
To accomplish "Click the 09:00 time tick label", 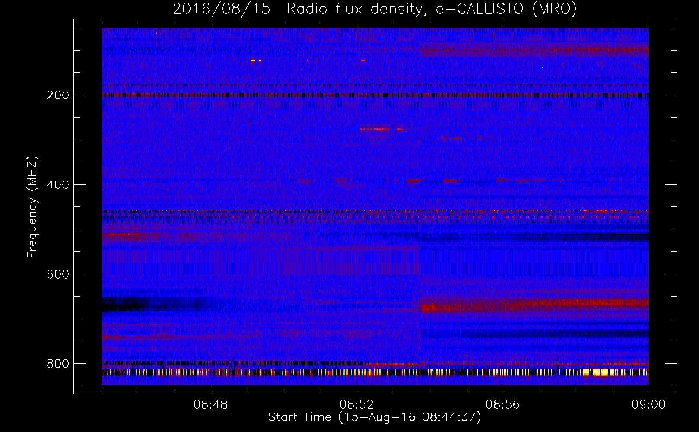I will [x=649, y=405].
